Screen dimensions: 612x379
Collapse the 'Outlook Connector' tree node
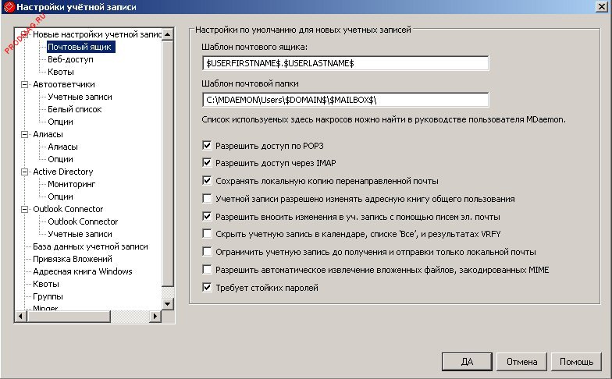[24, 209]
